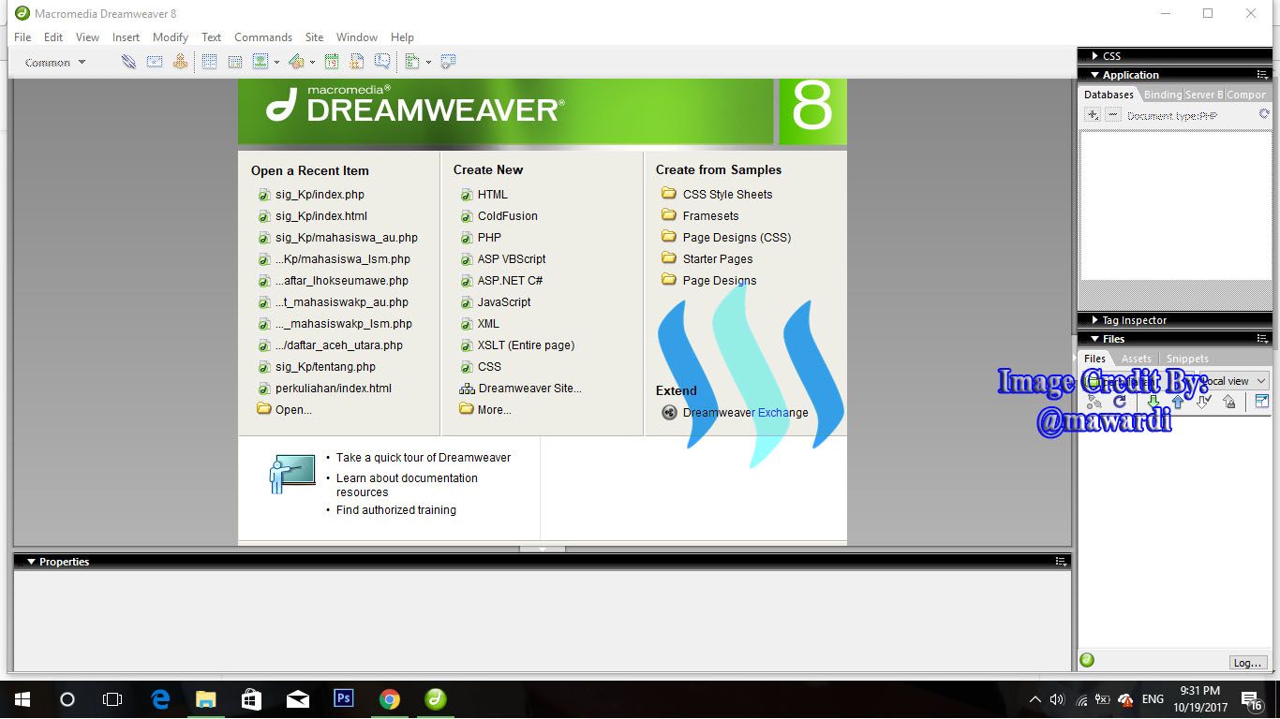1280x719 pixels.
Task: Insert a Comment from the Common bar
Action: (x=382, y=62)
